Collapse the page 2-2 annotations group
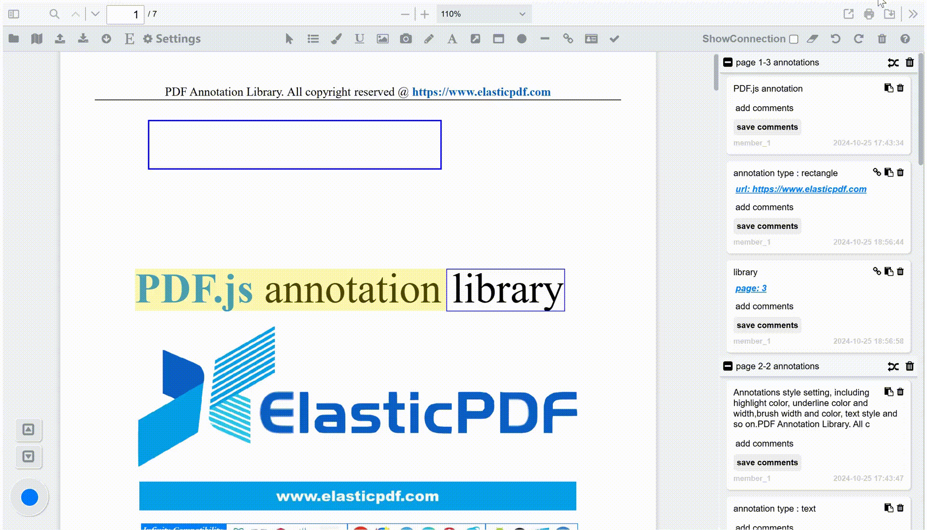 (728, 366)
